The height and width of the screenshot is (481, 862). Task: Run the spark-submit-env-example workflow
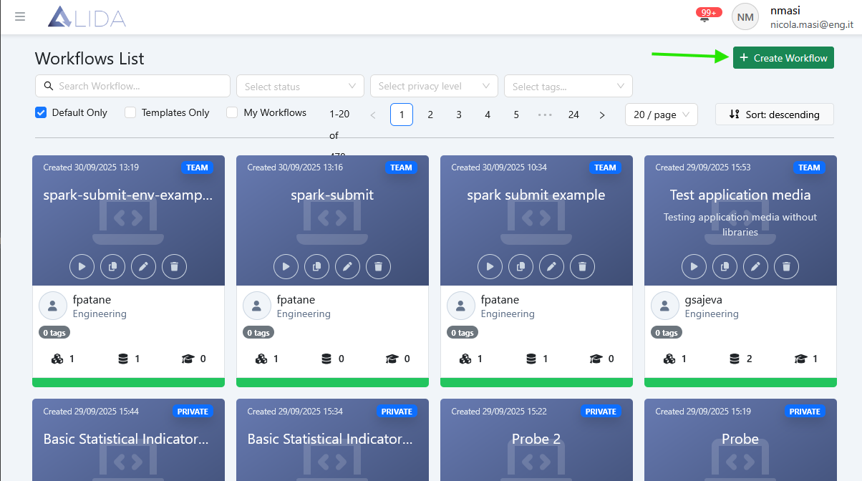82,266
